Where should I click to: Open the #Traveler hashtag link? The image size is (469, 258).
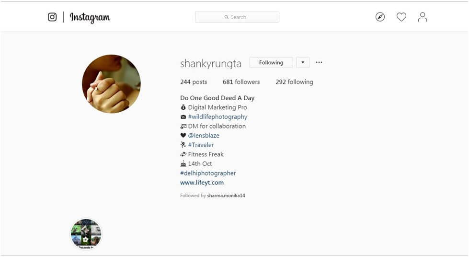coord(201,145)
